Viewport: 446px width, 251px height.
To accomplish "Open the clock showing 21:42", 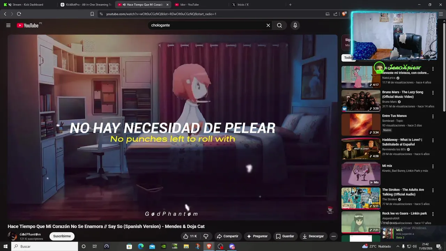I will [x=425, y=246].
